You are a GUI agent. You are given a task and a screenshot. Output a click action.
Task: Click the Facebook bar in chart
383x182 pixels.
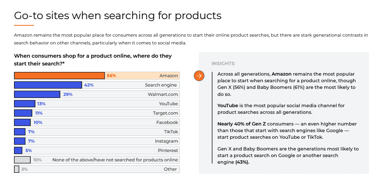[x=23, y=122]
